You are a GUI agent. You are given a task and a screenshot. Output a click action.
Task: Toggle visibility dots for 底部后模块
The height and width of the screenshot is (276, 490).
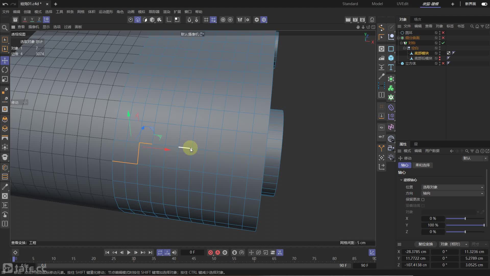click(x=440, y=58)
